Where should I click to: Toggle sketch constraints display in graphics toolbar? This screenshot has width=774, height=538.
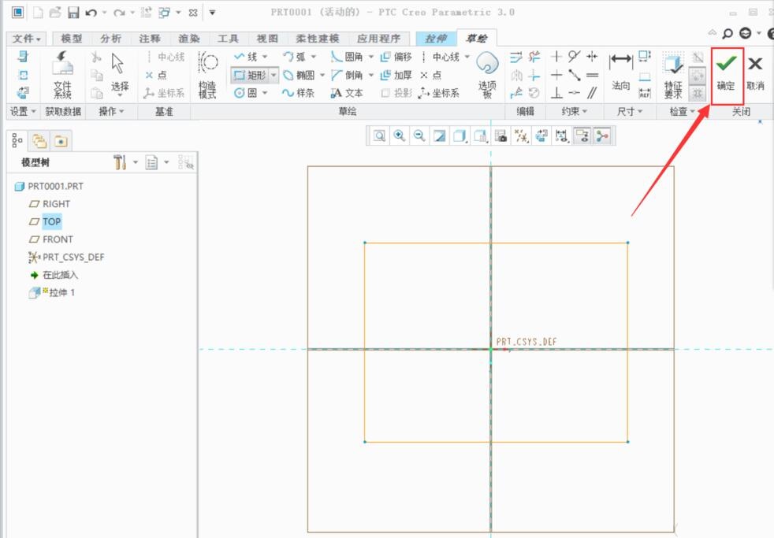(x=562, y=135)
